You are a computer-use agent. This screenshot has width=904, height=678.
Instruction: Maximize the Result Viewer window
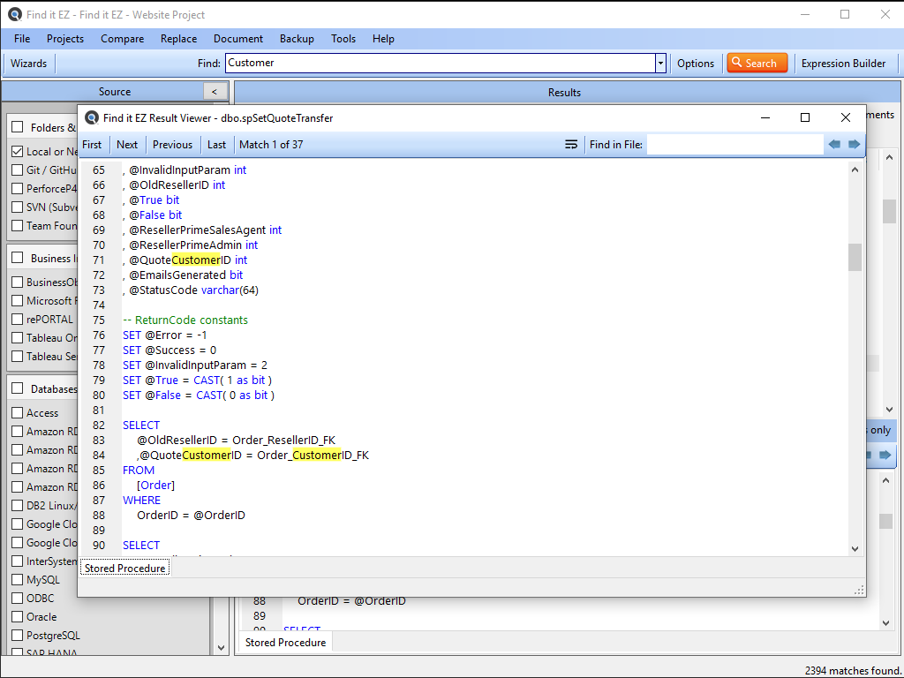(804, 117)
